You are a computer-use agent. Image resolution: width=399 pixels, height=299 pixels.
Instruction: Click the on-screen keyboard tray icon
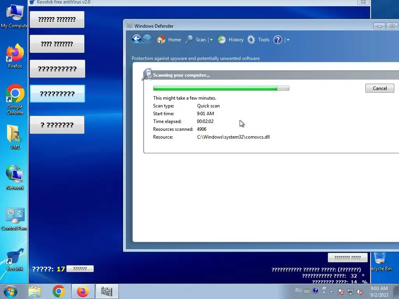click(307, 291)
